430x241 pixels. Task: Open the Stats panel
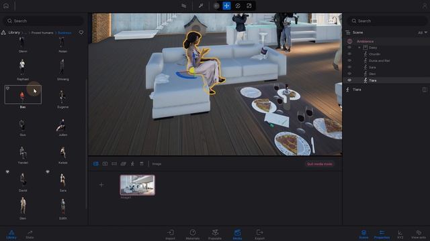(x=30, y=234)
